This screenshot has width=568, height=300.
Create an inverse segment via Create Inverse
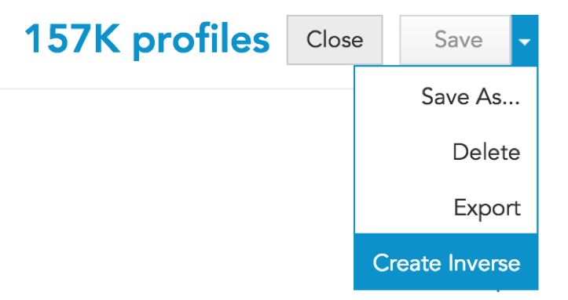click(x=446, y=262)
